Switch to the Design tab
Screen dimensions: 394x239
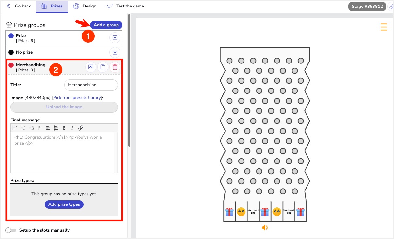tap(85, 6)
